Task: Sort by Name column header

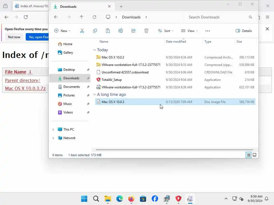Action: [x=129, y=42]
